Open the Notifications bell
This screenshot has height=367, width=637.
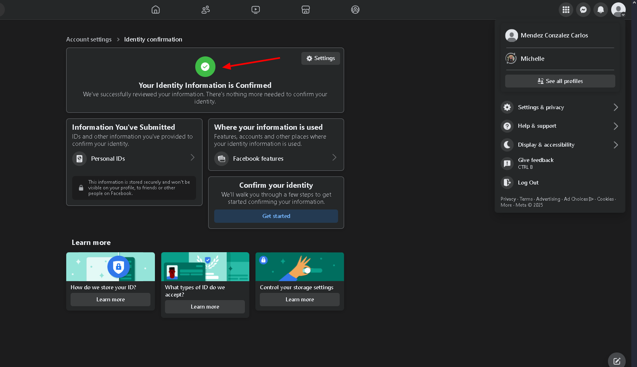coord(600,10)
